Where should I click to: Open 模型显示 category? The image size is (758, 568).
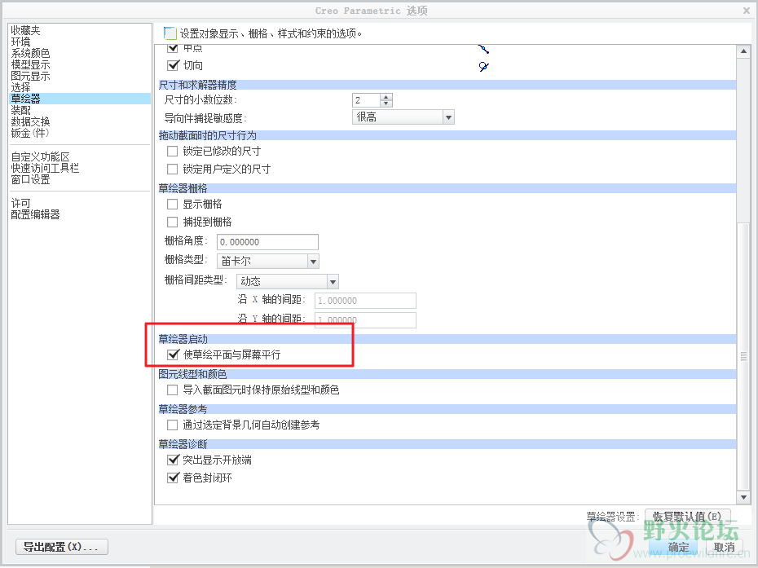pos(30,64)
